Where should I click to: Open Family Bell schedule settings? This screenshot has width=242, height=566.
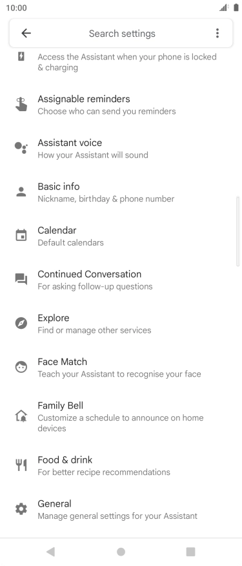click(x=121, y=417)
